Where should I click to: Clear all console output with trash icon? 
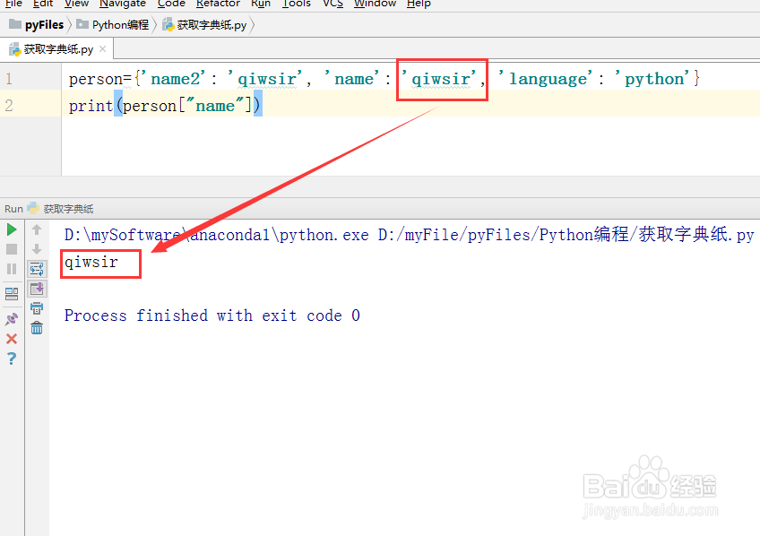pos(37,328)
